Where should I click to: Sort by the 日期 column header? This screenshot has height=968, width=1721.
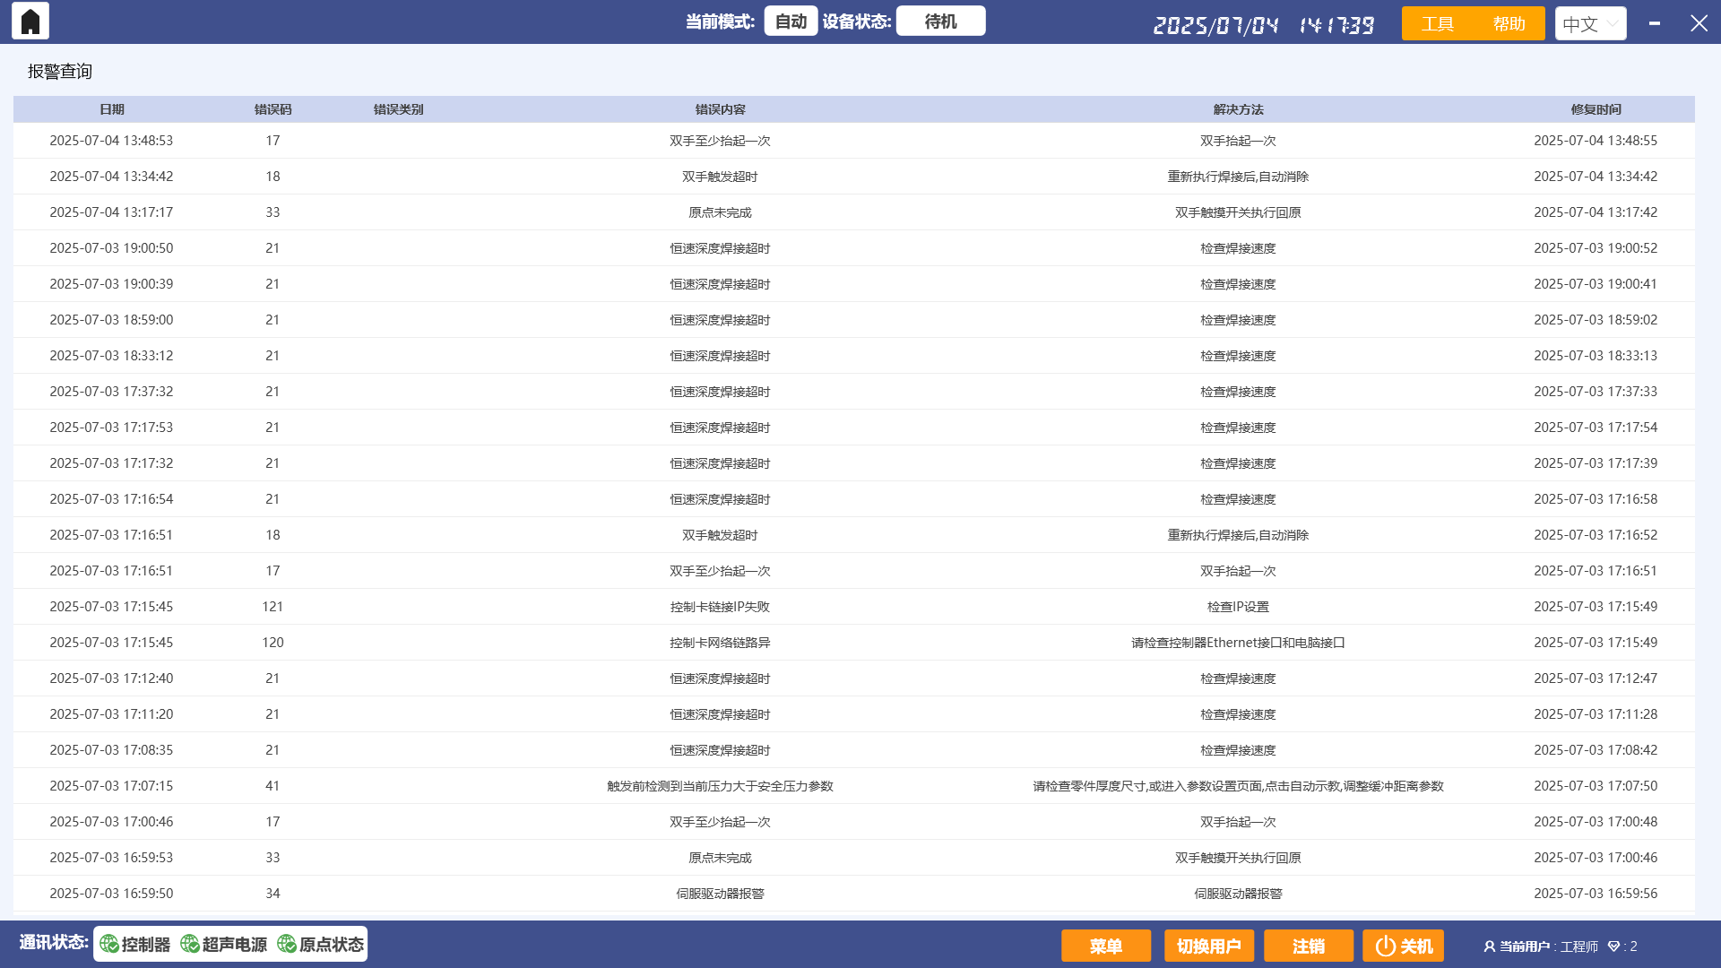tap(112, 109)
